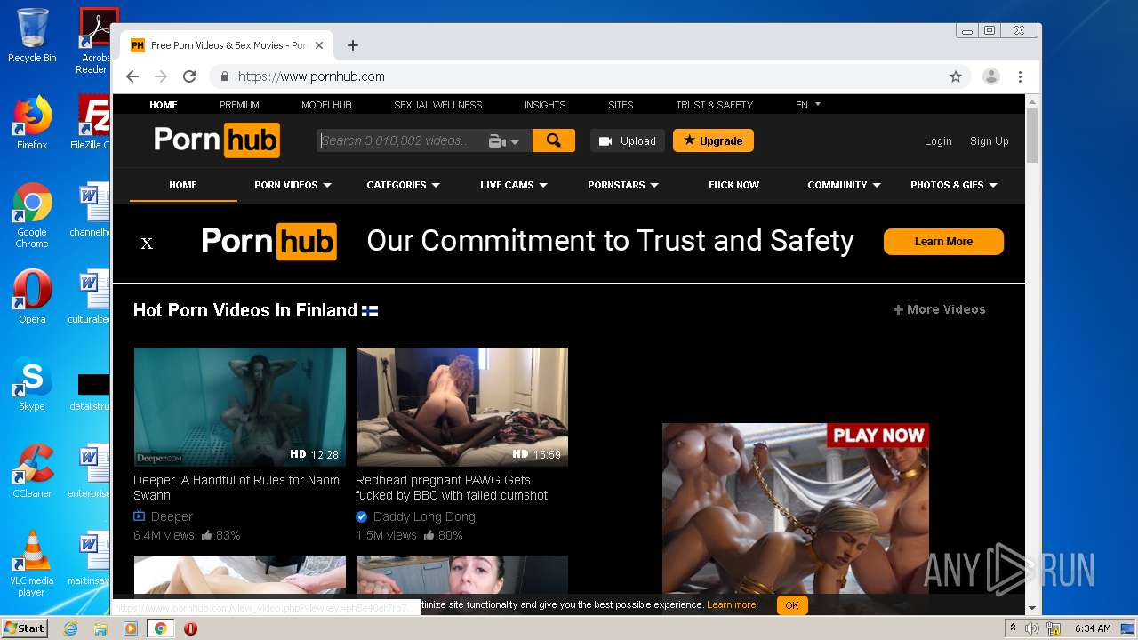Launch CCleaner from the desktop
Screen dimensions: 1138x640
(32, 470)
